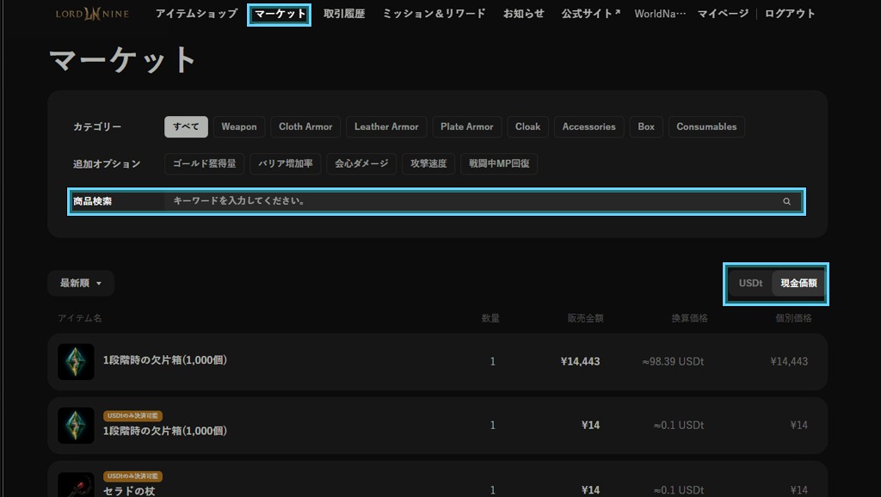Image resolution: width=881 pixels, height=497 pixels.
Task: Switch price display to 現金価額
Action: point(798,283)
